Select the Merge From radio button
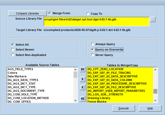 50,13
